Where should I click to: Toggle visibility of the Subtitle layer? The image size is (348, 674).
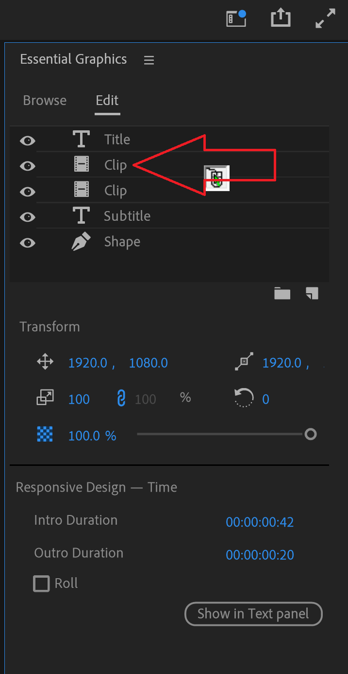tap(27, 217)
